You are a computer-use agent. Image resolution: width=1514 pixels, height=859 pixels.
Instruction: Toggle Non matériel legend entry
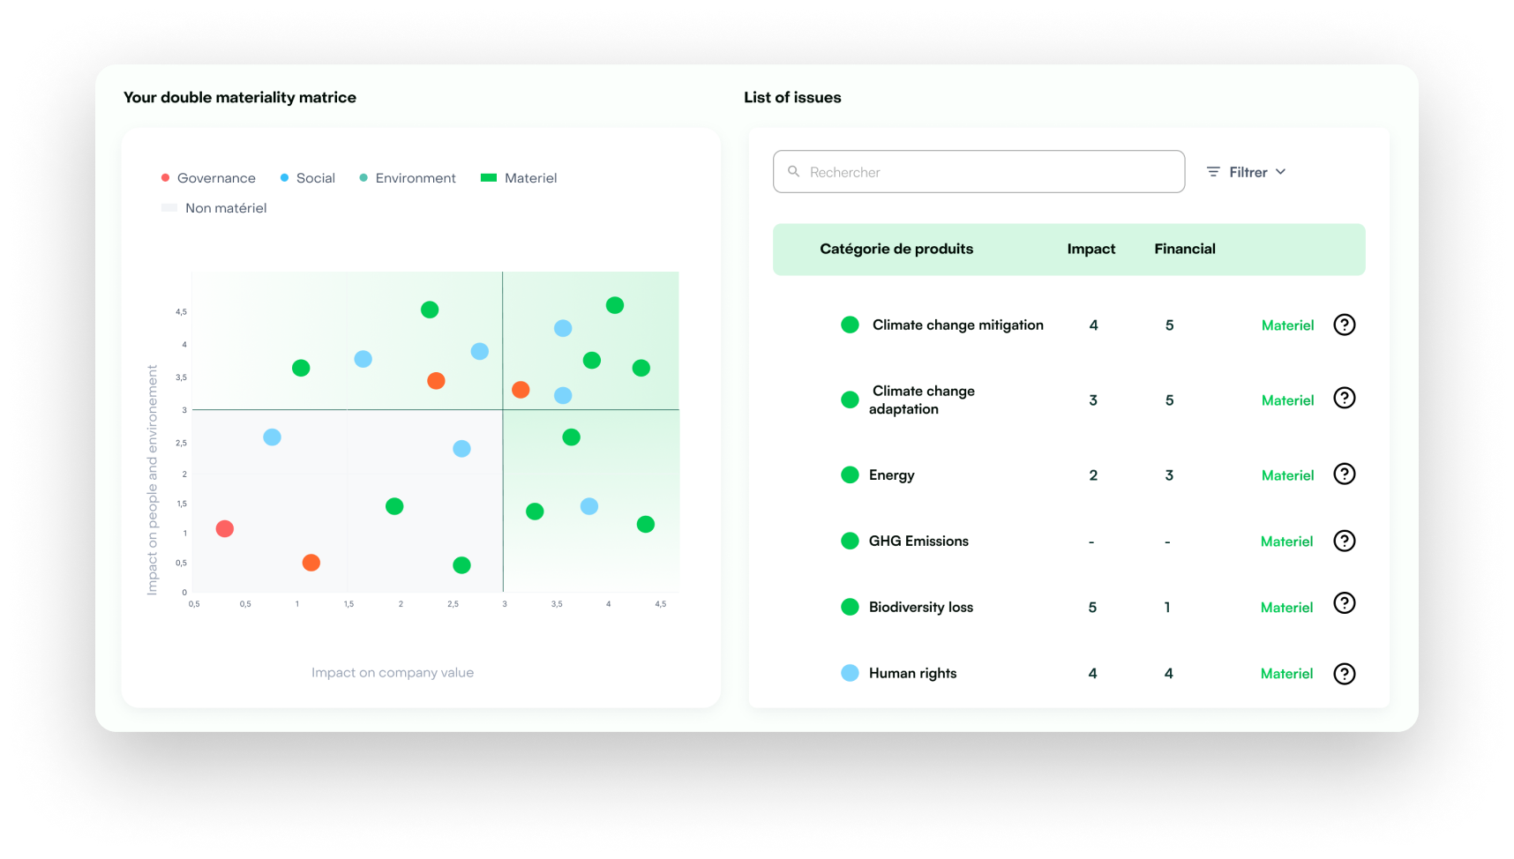point(214,208)
